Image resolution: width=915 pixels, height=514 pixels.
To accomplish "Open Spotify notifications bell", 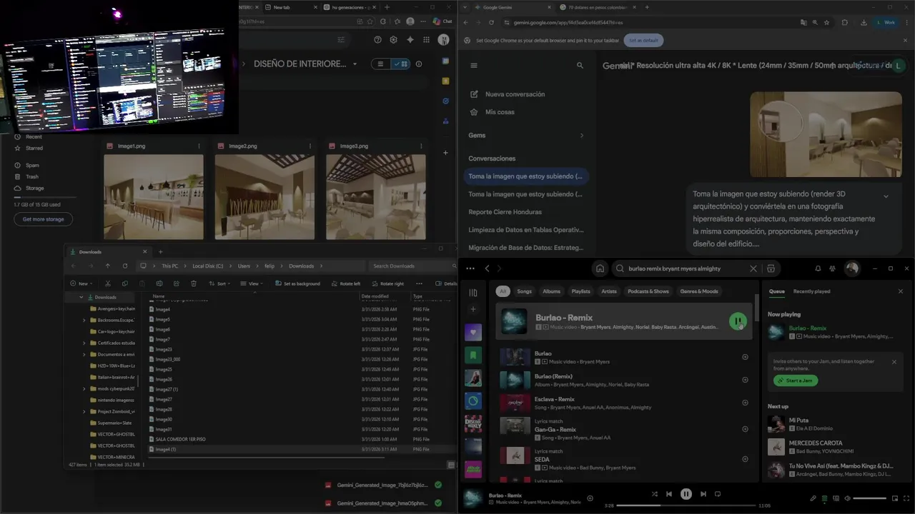I will point(818,268).
